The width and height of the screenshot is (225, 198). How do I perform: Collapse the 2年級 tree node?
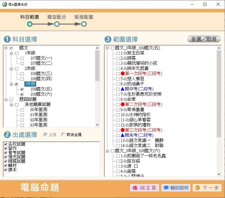coord(11,69)
